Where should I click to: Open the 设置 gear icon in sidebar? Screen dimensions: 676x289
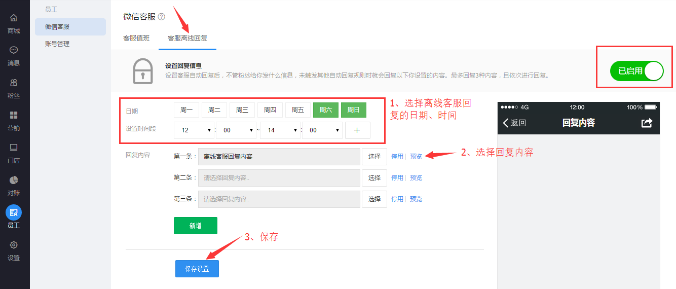[14, 245]
